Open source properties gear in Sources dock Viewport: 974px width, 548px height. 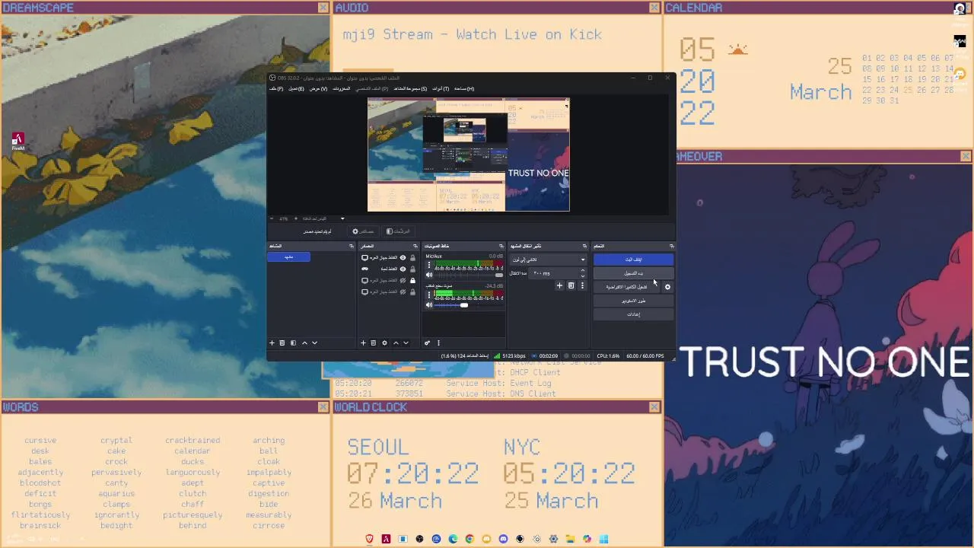(x=385, y=342)
